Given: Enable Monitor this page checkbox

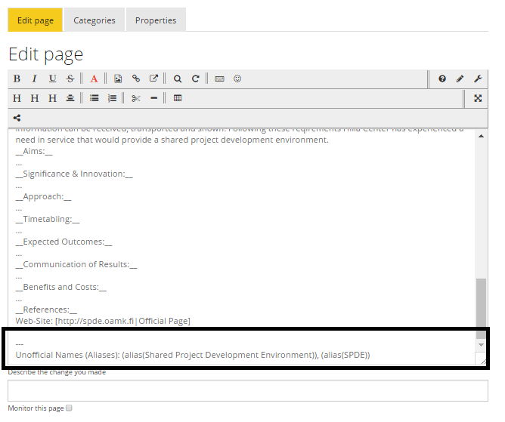Looking at the screenshot, I should (x=69, y=408).
